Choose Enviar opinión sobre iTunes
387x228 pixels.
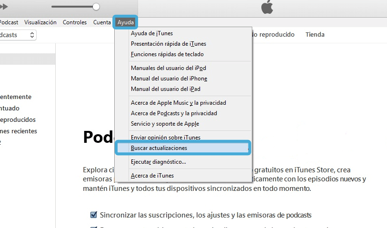(x=183, y=137)
